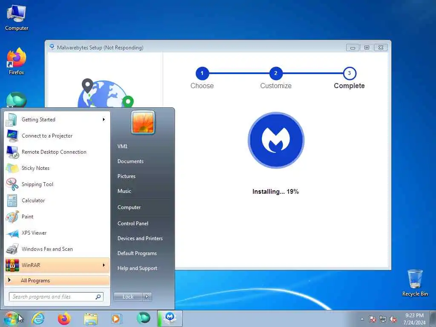Open Help and Support
Image resolution: width=436 pixels, height=327 pixels.
point(137,268)
